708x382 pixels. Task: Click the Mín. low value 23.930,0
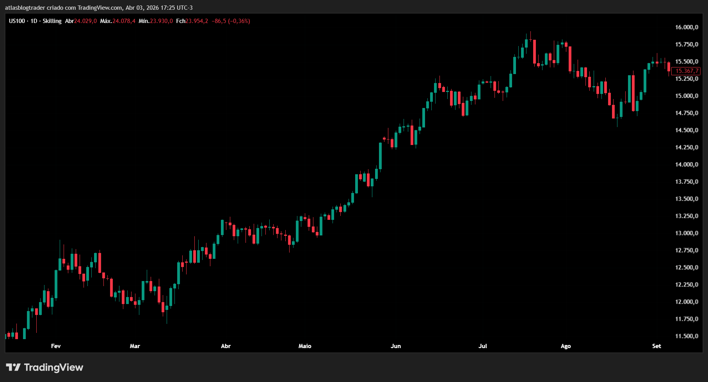(161, 21)
